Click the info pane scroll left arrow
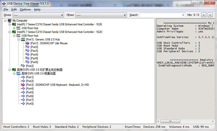The width and height of the screenshot is (217, 131). click(x=158, y=122)
